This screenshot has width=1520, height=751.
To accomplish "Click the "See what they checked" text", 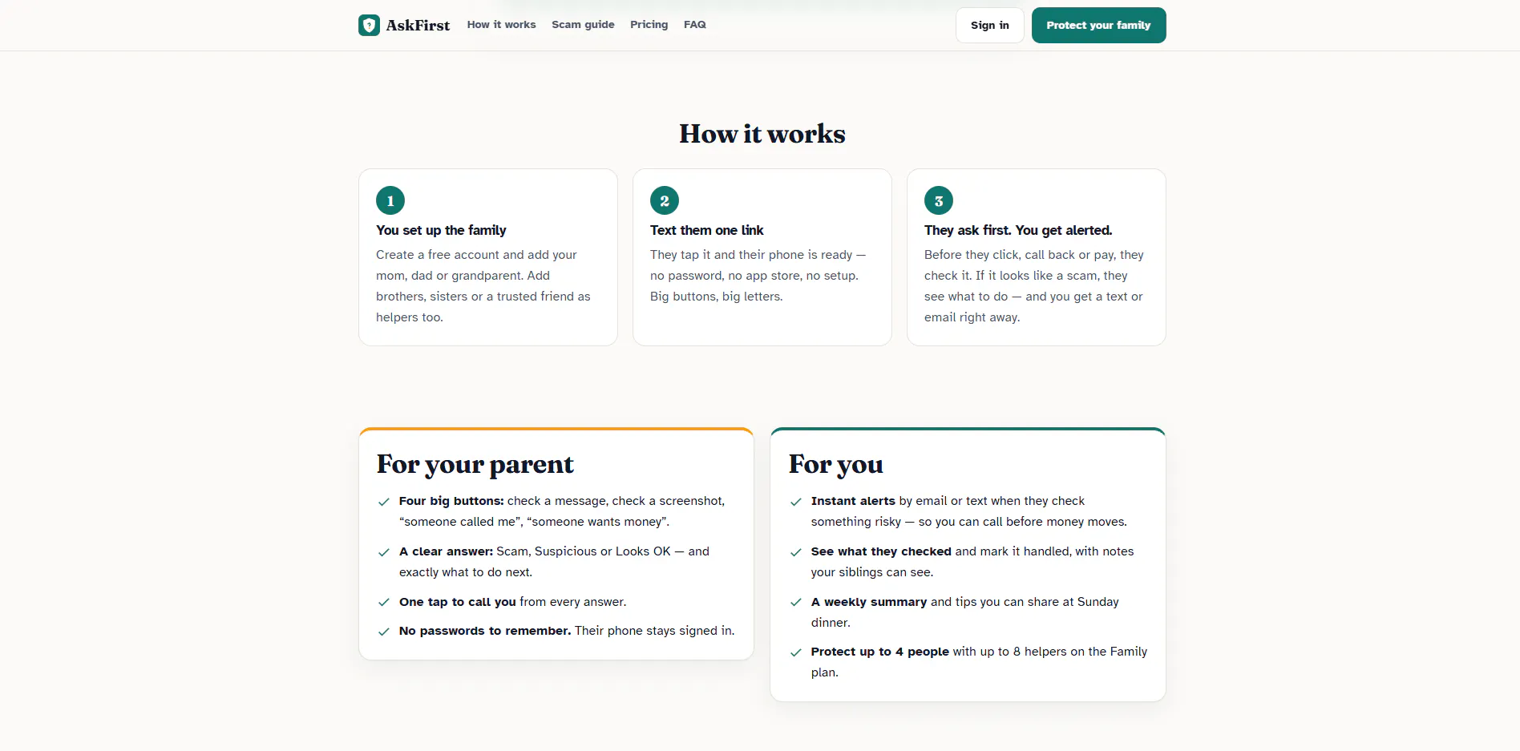I will point(881,551).
